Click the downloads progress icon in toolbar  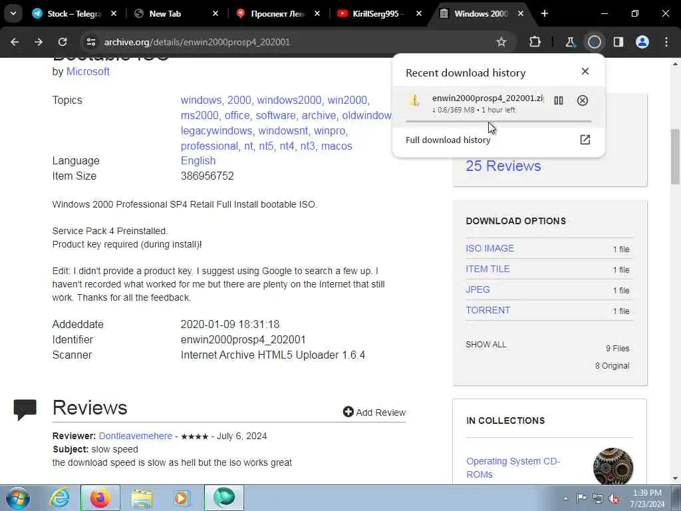[594, 42]
